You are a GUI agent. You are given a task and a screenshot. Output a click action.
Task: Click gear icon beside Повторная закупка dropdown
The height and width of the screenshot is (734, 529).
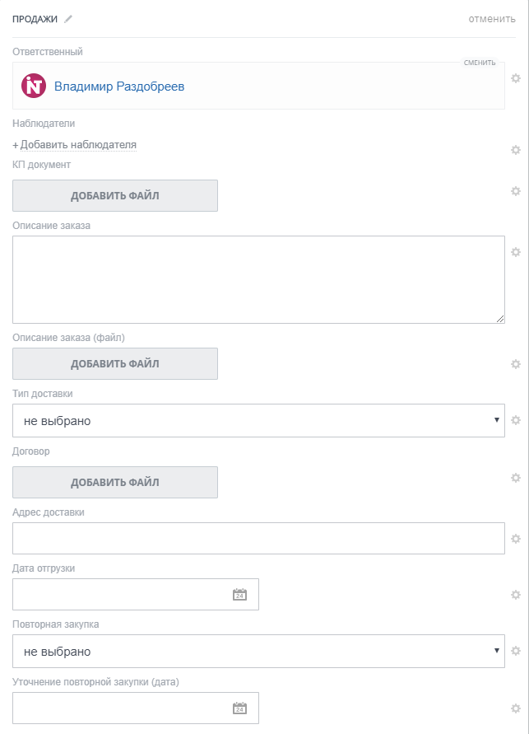tap(516, 651)
